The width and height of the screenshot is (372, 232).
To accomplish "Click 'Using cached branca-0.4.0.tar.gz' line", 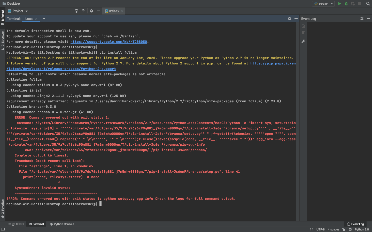I will click(52, 112).
